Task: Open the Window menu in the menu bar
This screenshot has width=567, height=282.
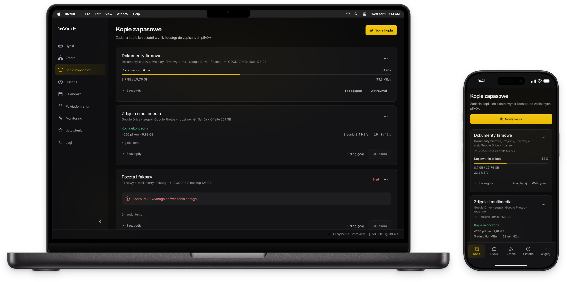Action: 123,14
